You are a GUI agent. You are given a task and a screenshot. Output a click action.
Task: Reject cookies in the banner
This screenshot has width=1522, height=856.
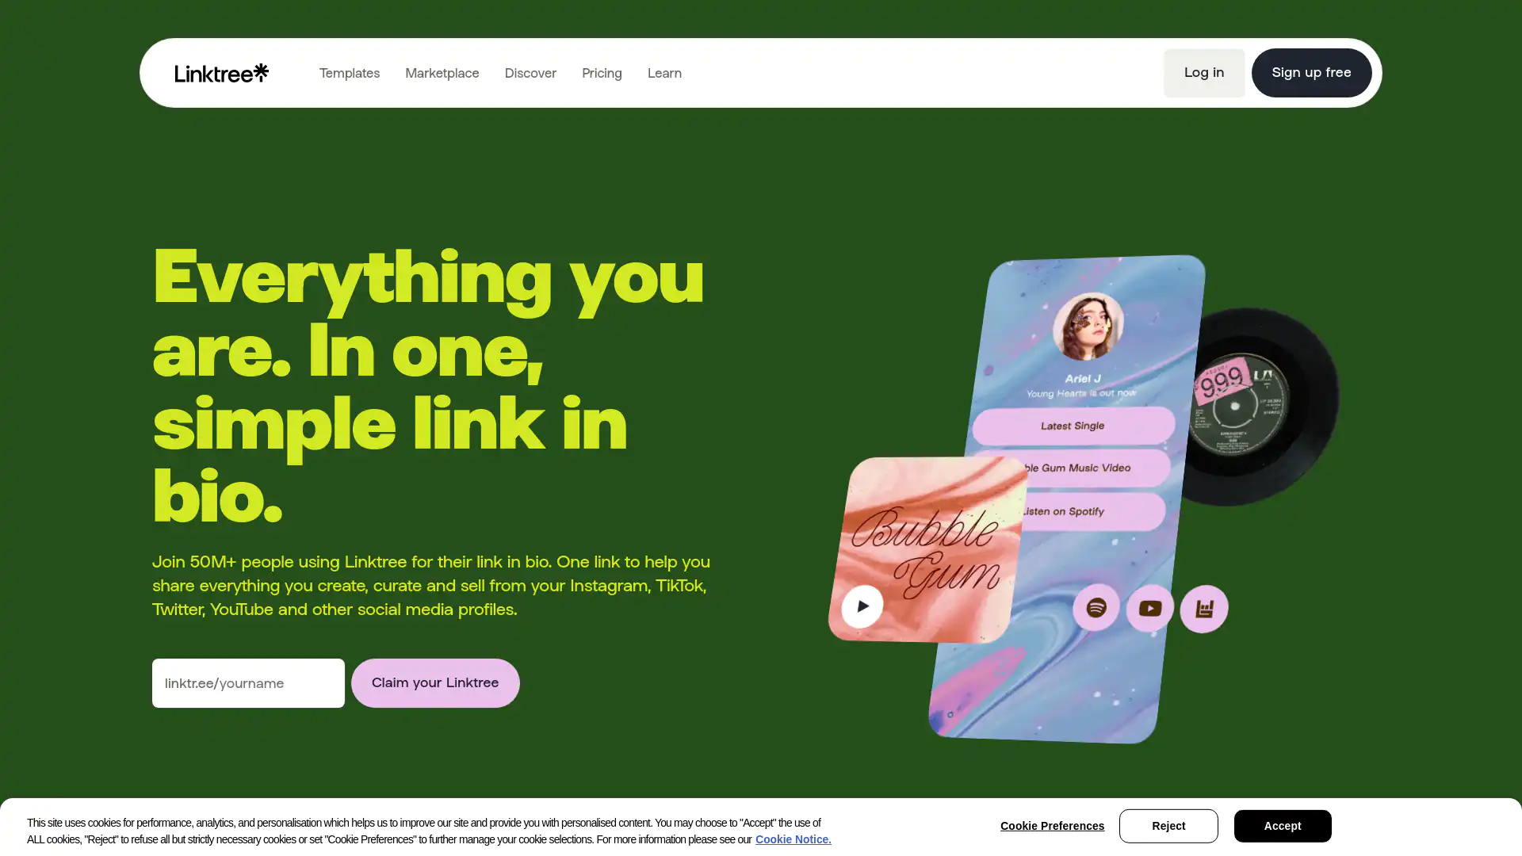click(x=1168, y=826)
